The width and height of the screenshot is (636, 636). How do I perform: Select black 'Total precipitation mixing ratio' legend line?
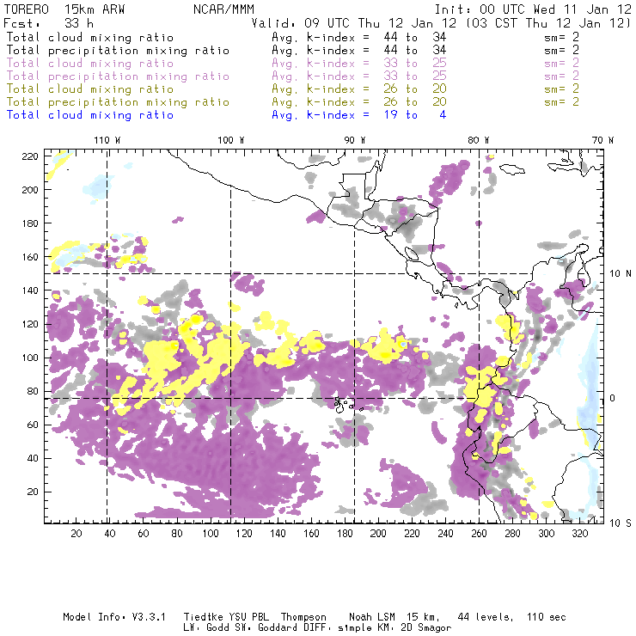click(x=118, y=51)
